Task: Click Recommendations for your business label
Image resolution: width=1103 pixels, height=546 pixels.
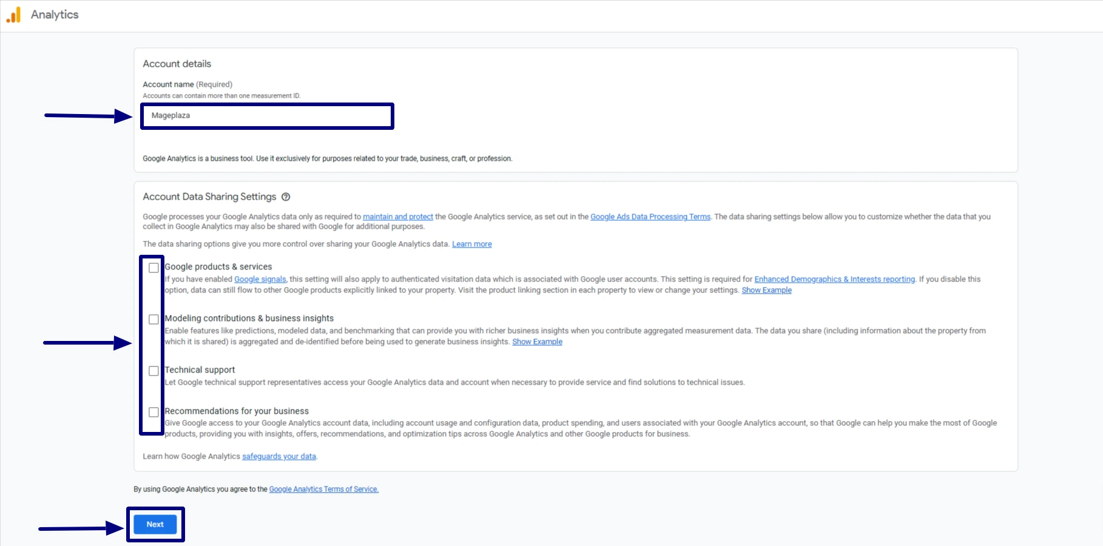Action: coord(237,411)
